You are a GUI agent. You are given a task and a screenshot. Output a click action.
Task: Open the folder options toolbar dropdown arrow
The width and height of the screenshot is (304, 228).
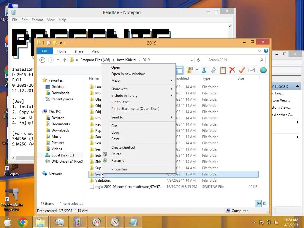tap(197, 70)
